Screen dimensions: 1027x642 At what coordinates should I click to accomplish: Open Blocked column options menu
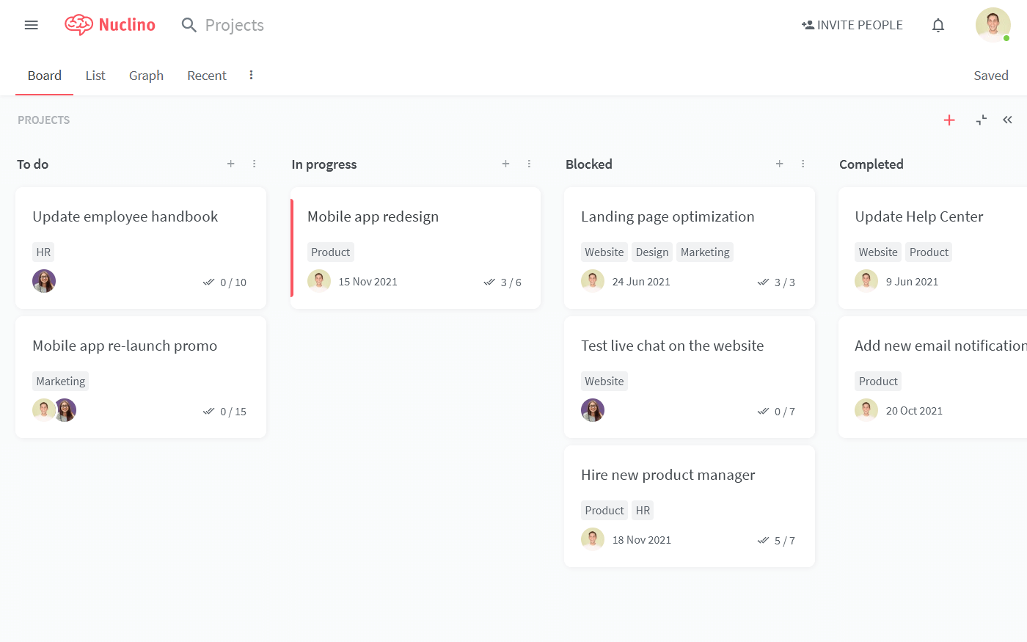[x=803, y=164]
